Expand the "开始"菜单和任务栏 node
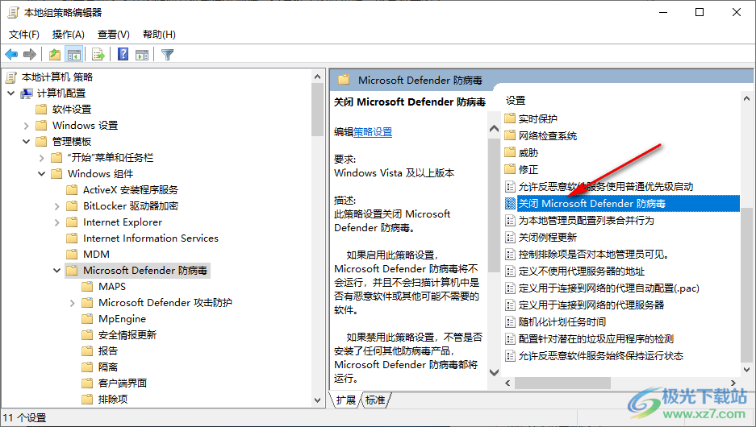 coord(41,158)
